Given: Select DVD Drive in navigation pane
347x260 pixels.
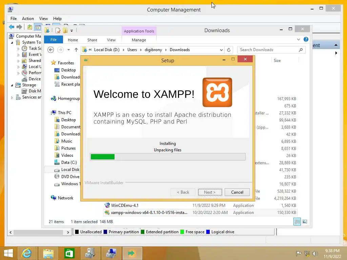Looking at the screenshot, I should (x=67, y=177).
